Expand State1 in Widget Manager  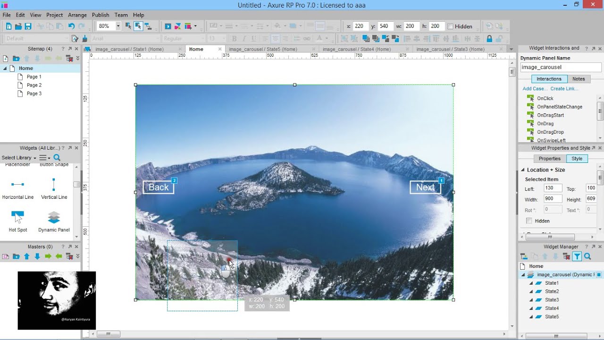(x=531, y=283)
